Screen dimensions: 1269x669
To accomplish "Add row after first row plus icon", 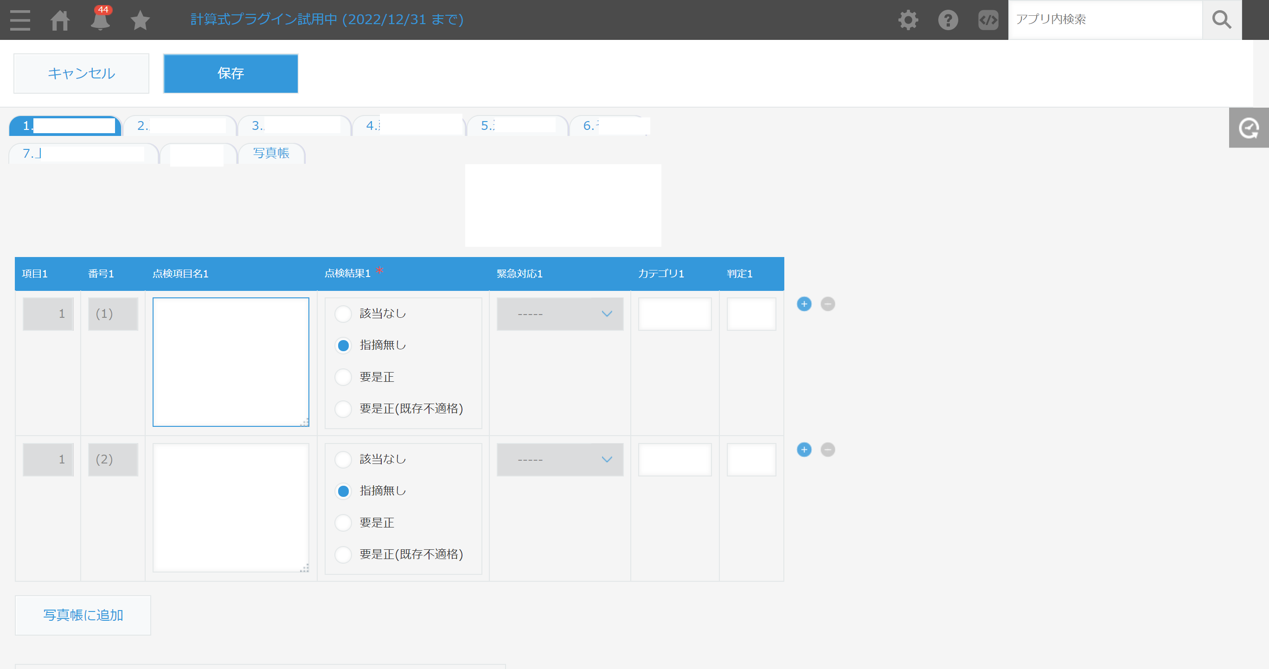I will [x=804, y=304].
